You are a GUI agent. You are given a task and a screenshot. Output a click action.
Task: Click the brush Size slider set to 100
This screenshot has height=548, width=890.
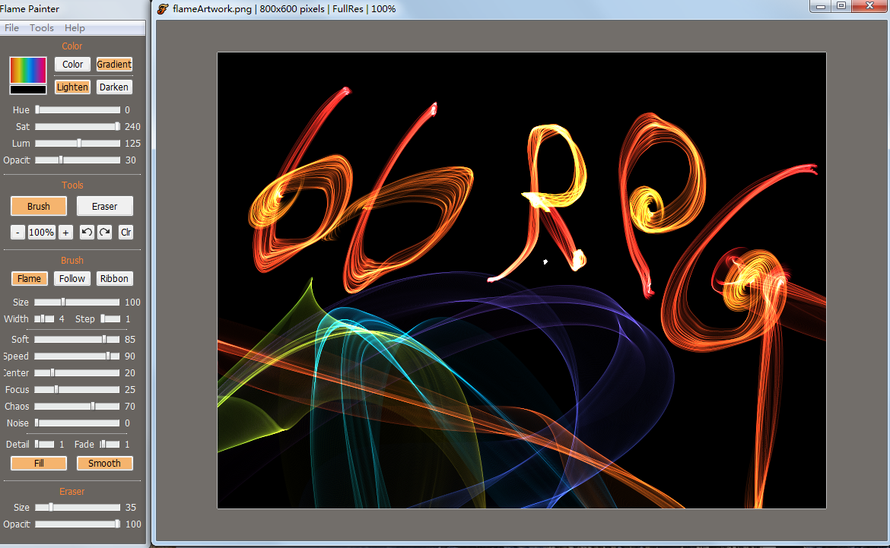(77, 303)
